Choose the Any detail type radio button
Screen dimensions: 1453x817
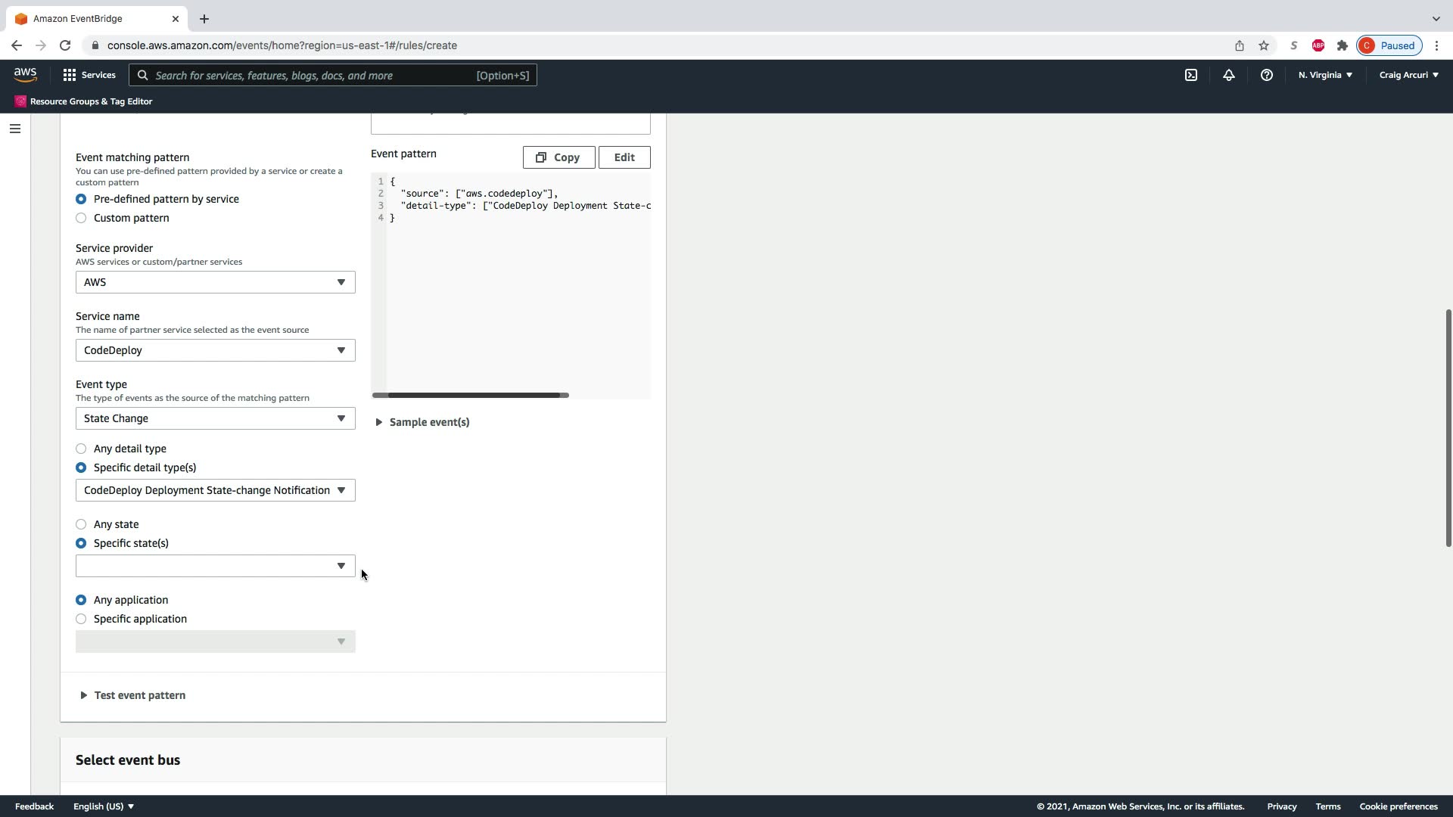tap(81, 449)
